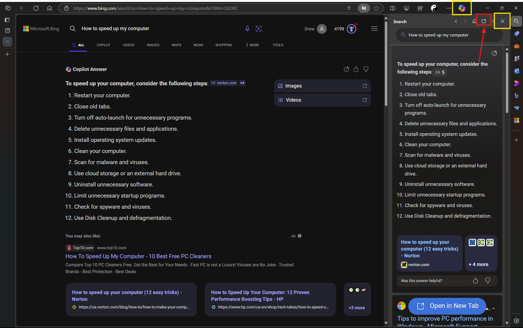This screenshot has height=328, width=523.
Task: Open sidebar settings gear icon
Action: (x=516, y=321)
